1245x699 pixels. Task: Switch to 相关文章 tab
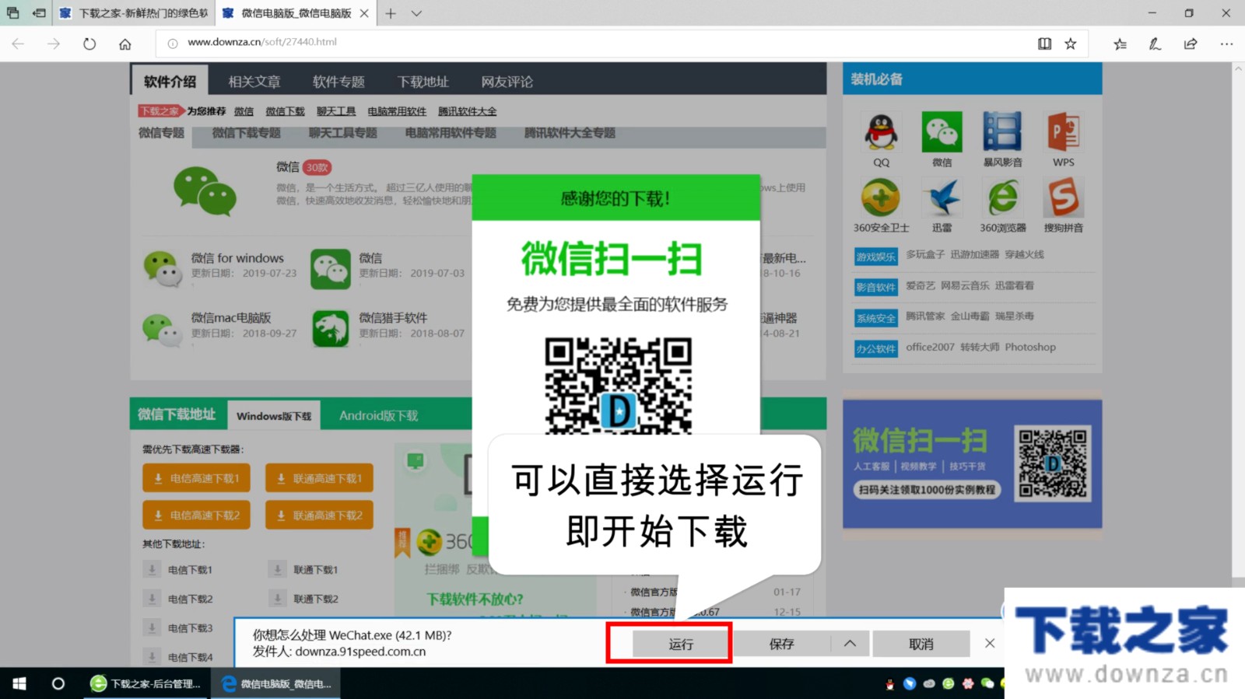(x=254, y=81)
